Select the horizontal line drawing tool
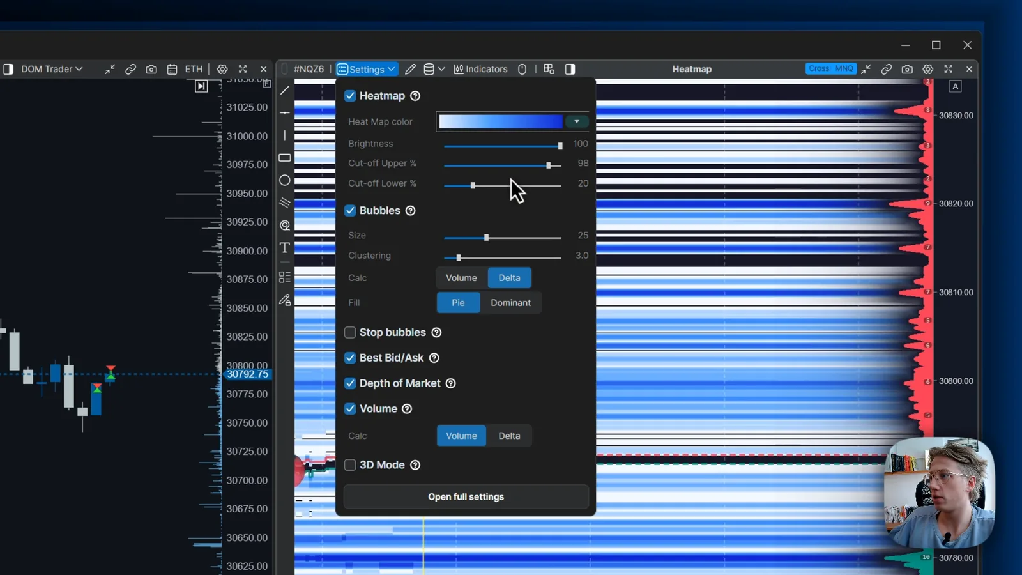 [x=285, y=113]
